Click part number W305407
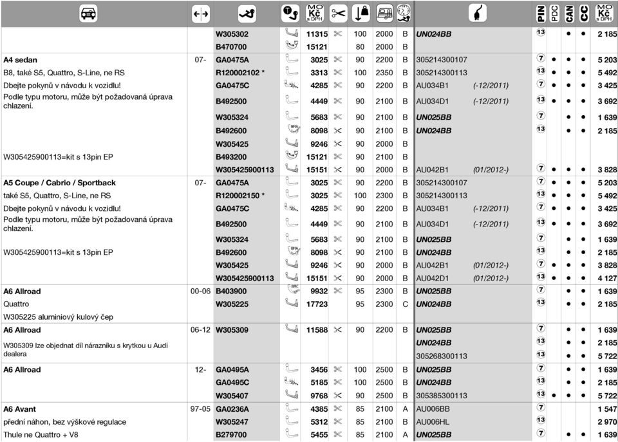 tap(232, 396)
